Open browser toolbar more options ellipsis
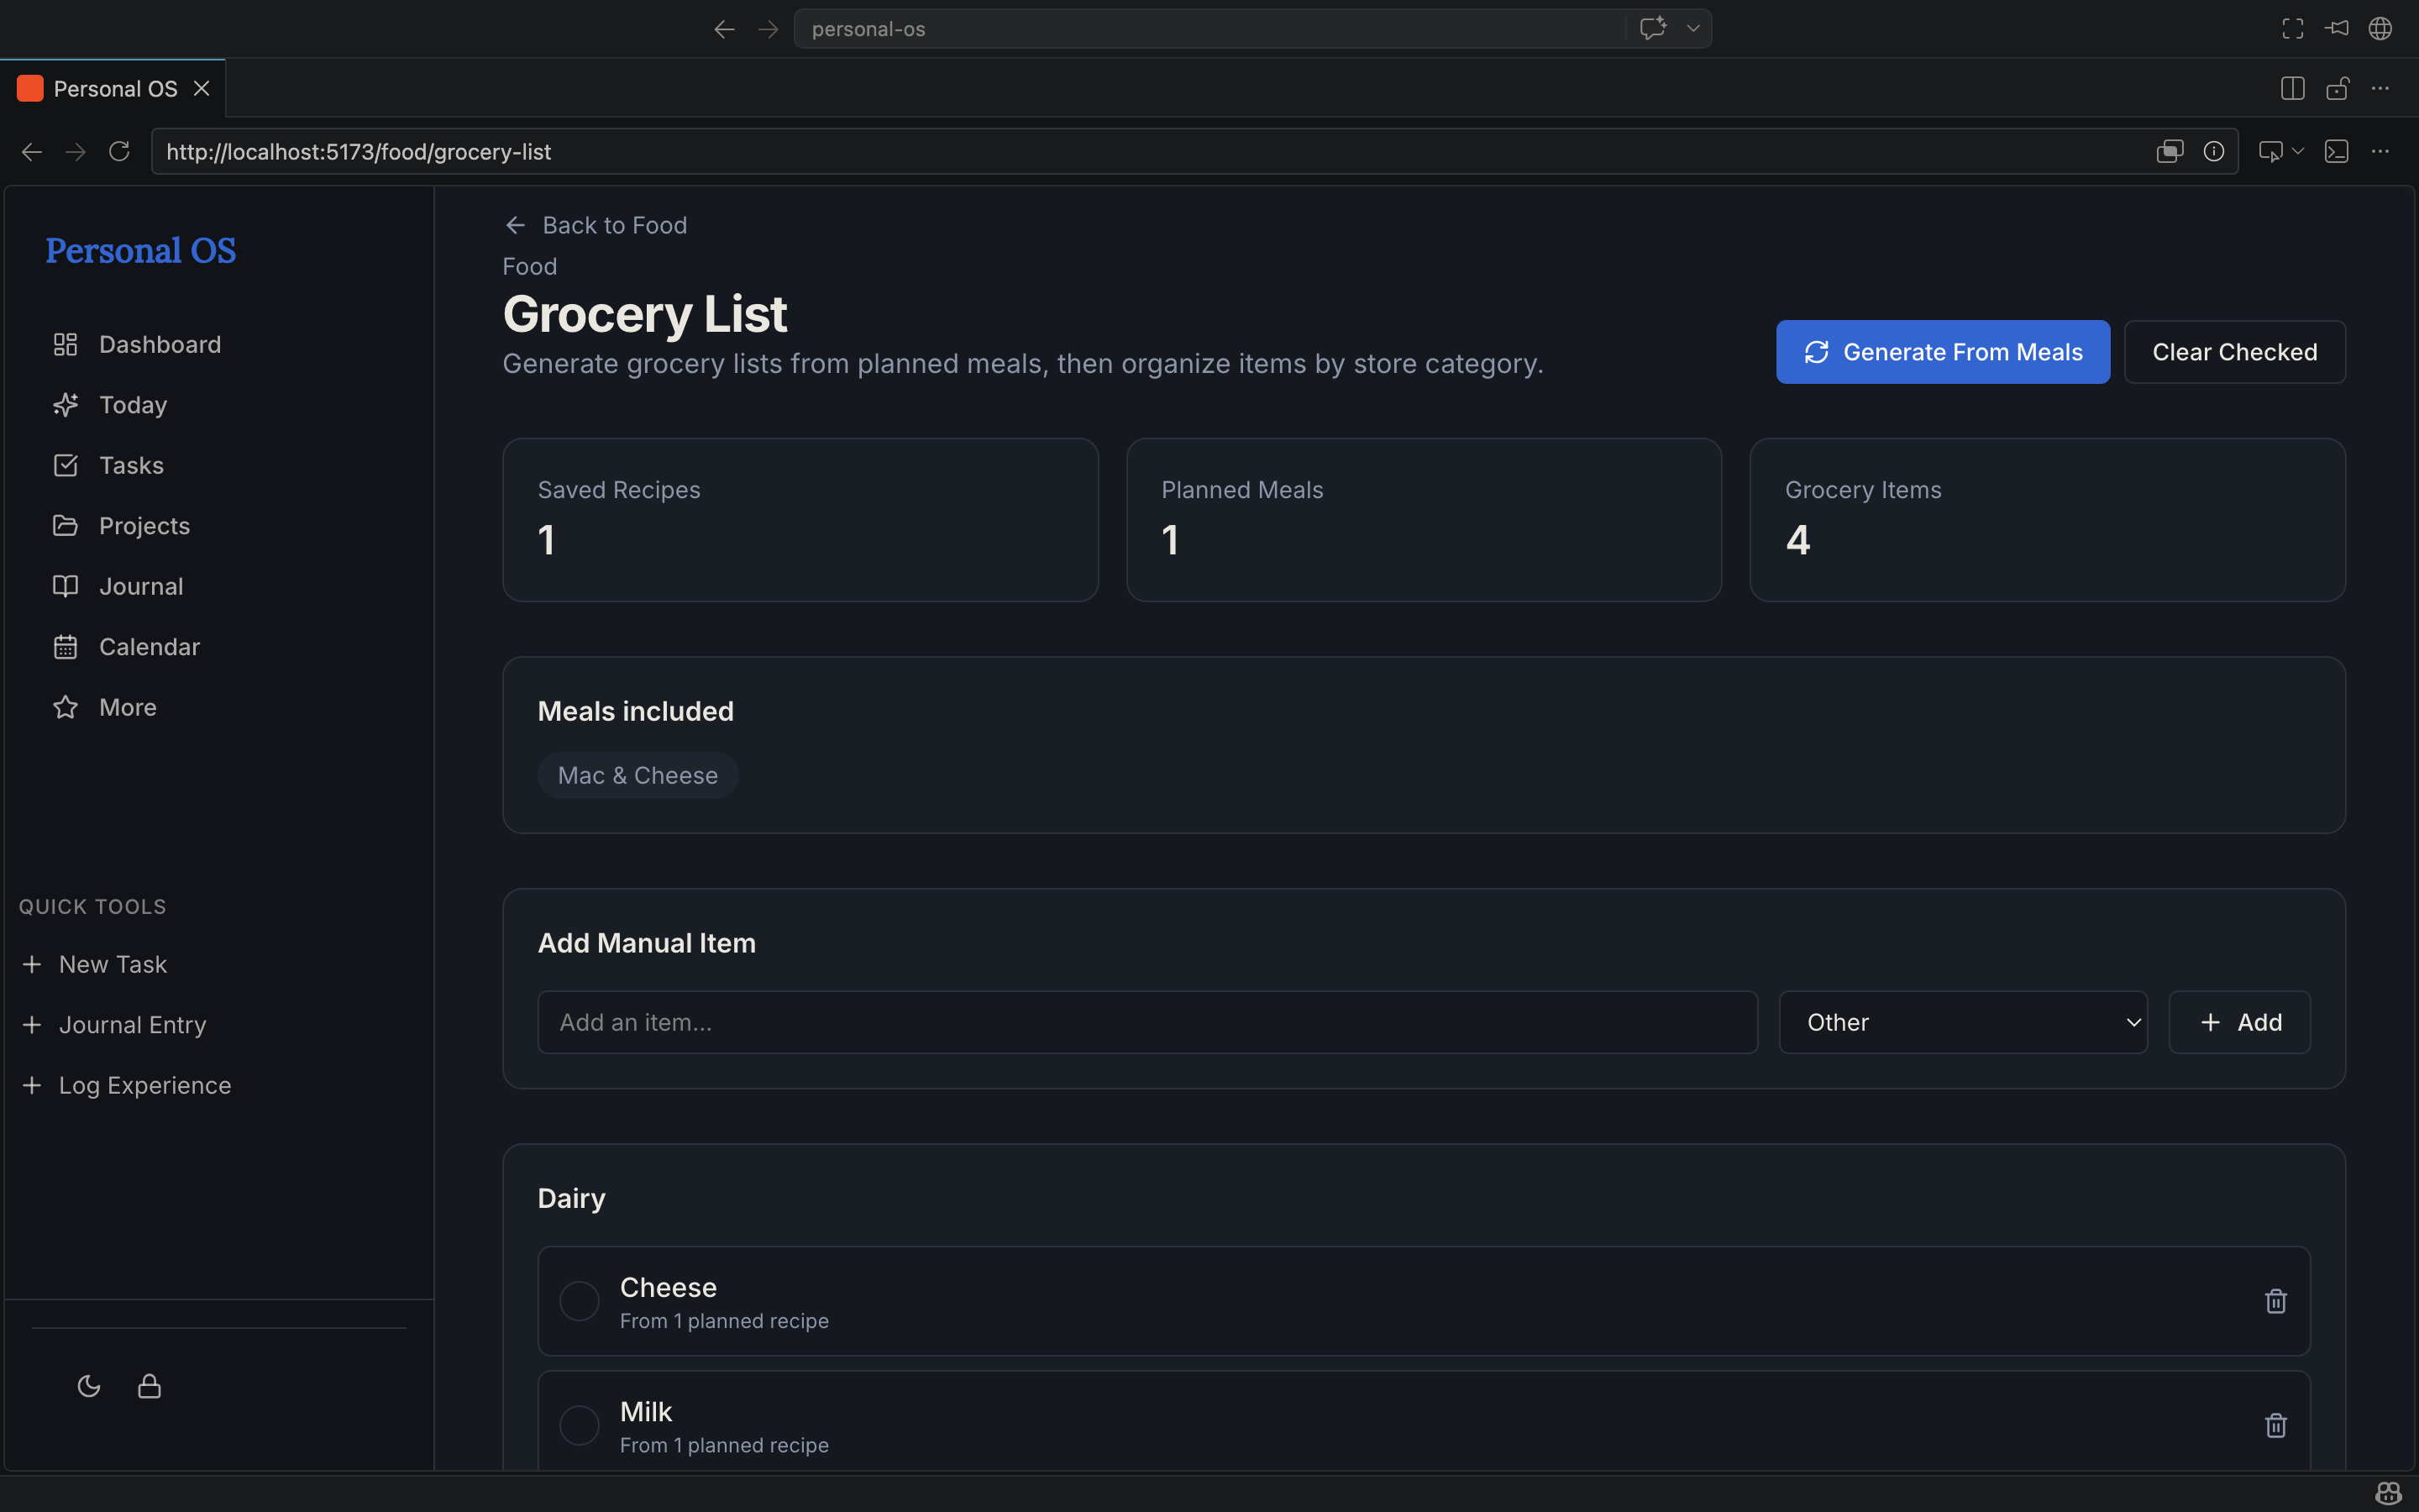Screen dimensions: 2419x1512 (x=2380, y=152)
